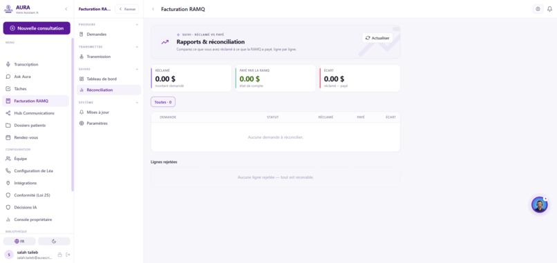The image size is (557, 263).
Task: Click the Paramètres globe icon
Action: point(82,124)
